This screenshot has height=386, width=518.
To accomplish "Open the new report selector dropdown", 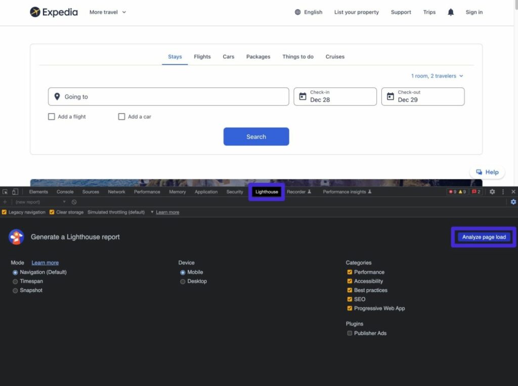I will [x=64, y=202].
